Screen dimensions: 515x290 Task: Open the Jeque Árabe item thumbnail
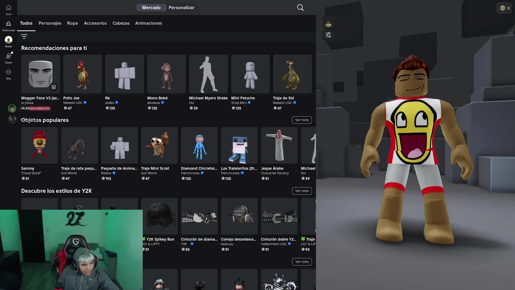[279, 145]
